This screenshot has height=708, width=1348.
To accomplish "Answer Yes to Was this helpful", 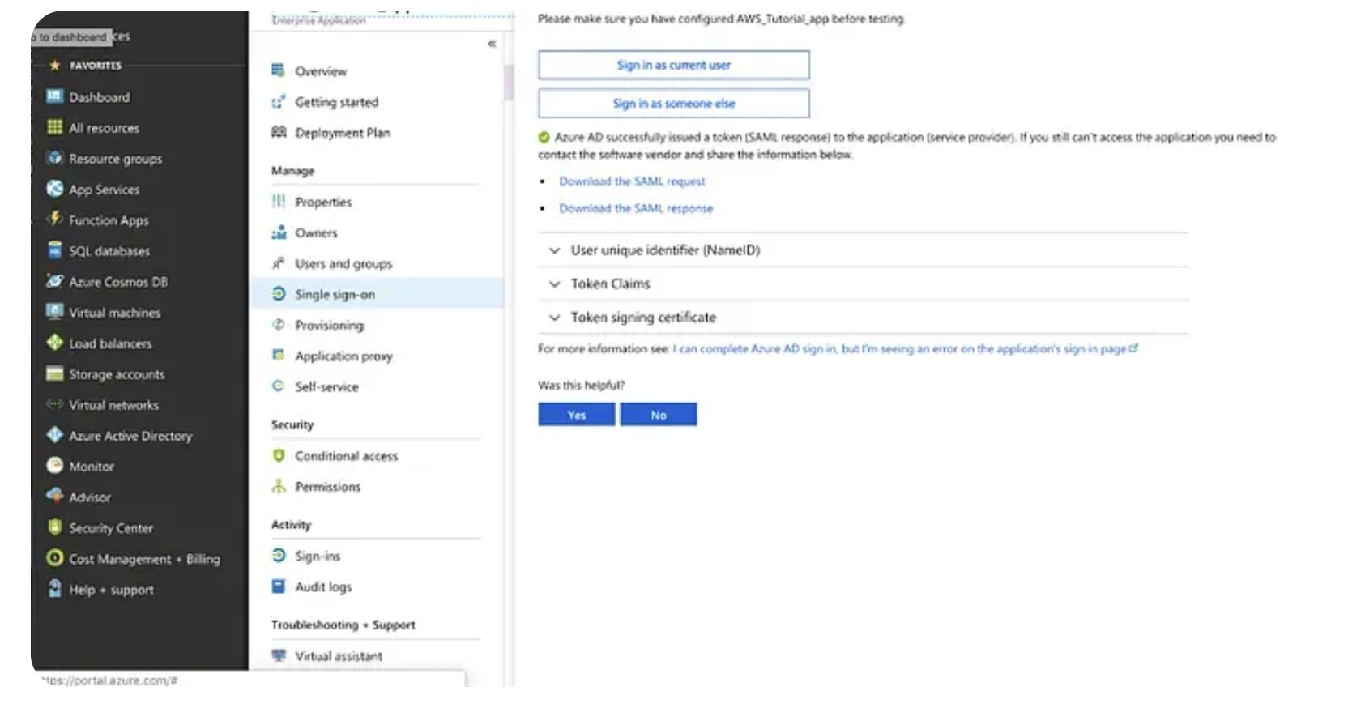I will click(x=576, y=415).
